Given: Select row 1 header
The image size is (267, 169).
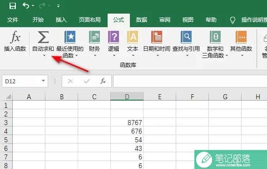Looking at the screenshot, I should (6, 105).
